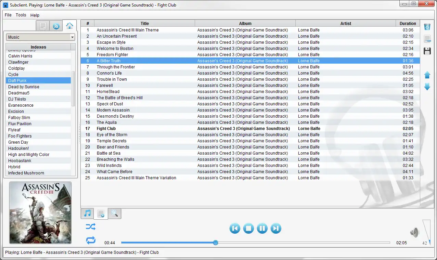This screenshot has height=260, width=437.
Task: Pause the current song
Action: coord(262,228)
